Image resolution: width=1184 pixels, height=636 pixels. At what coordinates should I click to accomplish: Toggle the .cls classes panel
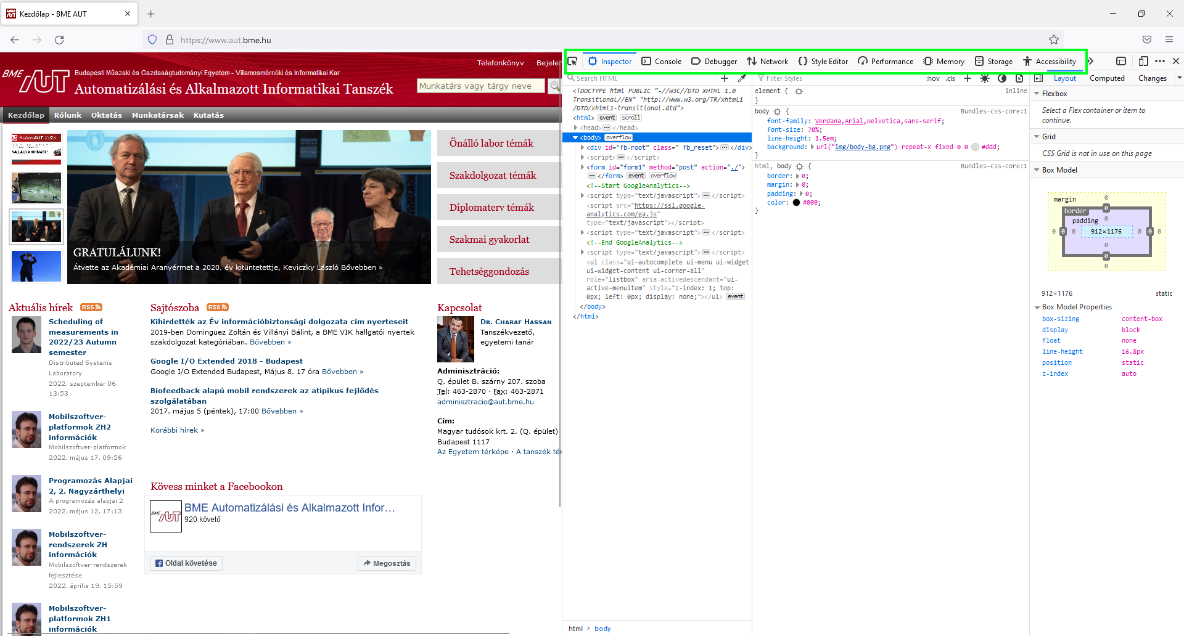(950, 78)
